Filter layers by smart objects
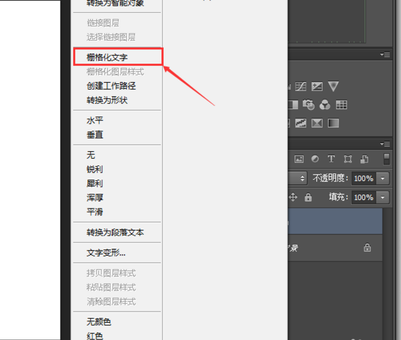The height and width of the screenshot is (340, 401). pyautogui.click(x=364, y=159)
